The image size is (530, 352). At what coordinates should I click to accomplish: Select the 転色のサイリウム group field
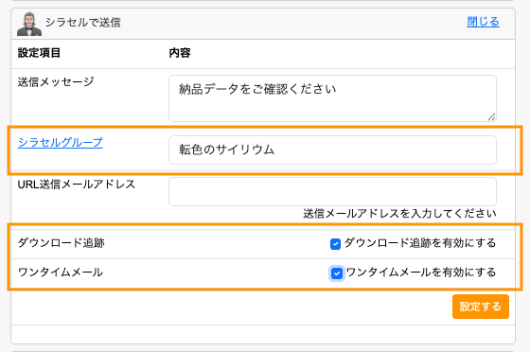point(332,150)
